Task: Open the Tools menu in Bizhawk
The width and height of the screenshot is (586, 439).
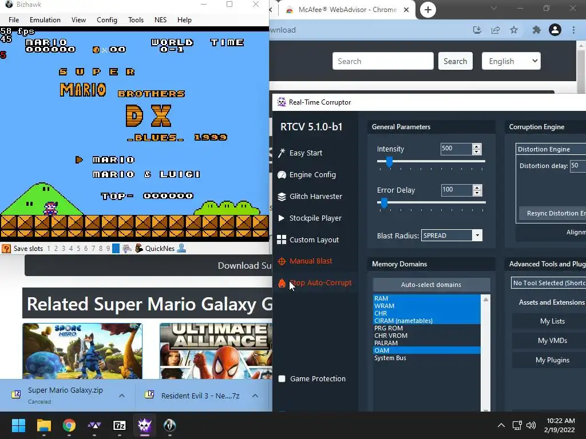Action: (136, 20)
